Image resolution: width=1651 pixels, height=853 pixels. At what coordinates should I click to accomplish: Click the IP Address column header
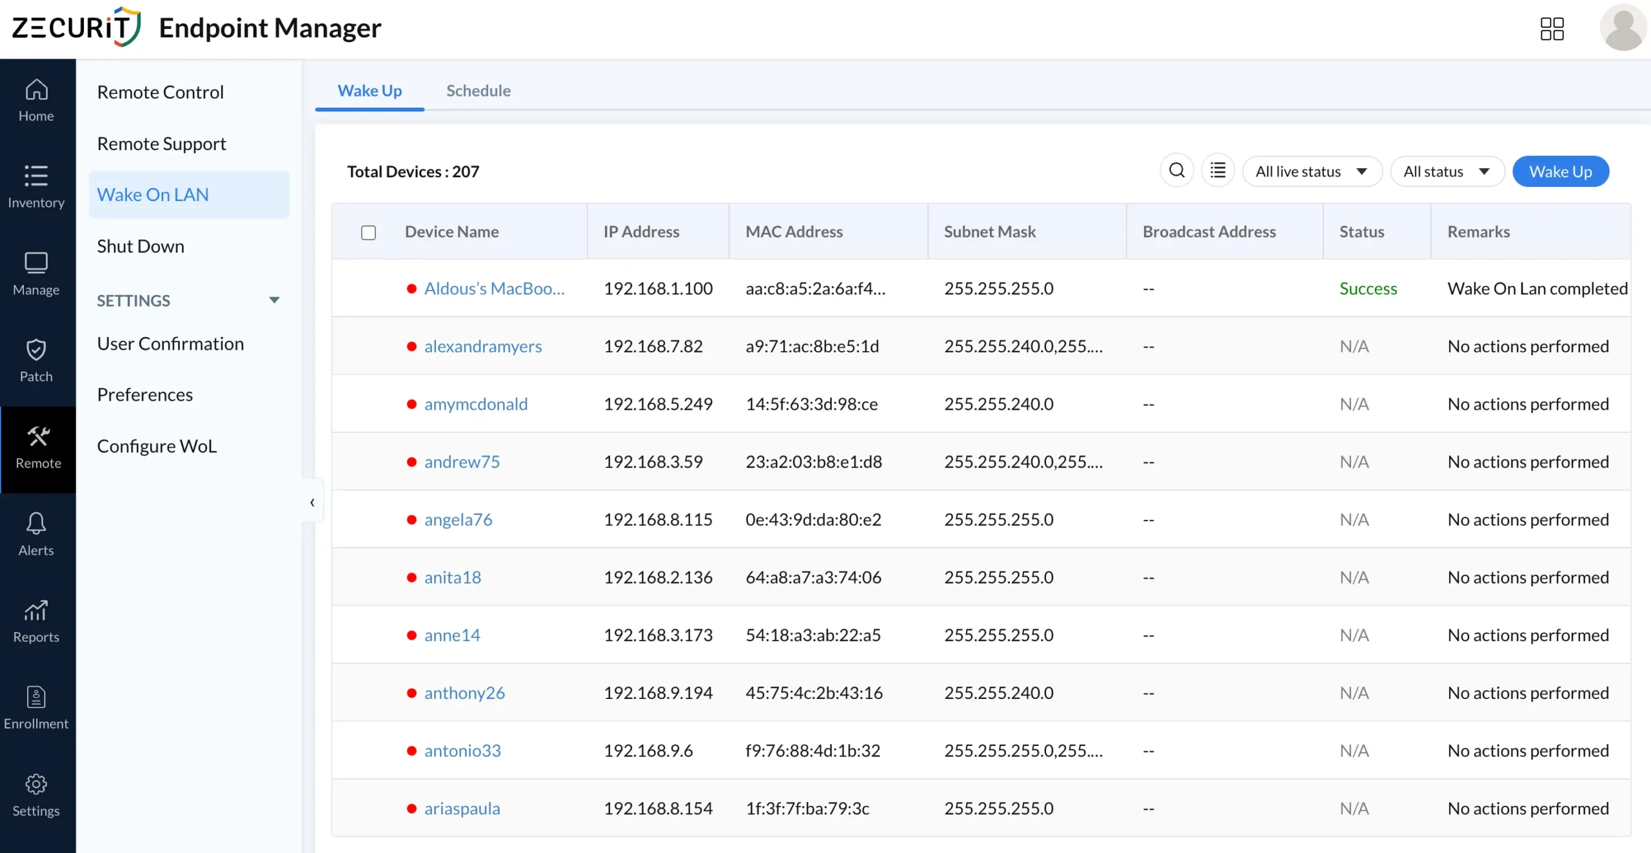point(641,231)
